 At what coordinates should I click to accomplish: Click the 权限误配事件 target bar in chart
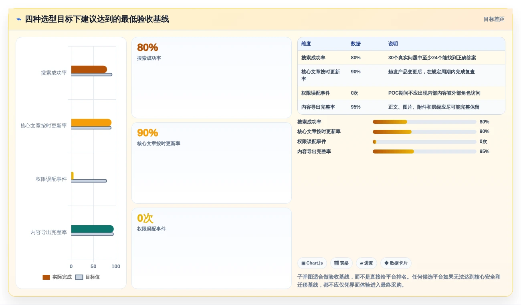pos(89,181)
